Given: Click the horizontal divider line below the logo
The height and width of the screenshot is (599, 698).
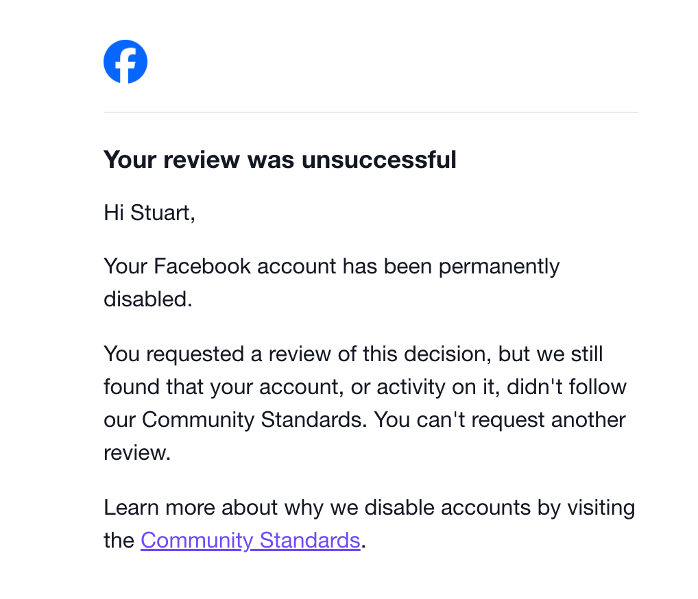Looking at the screenshot, I should (x=370, y=112).
